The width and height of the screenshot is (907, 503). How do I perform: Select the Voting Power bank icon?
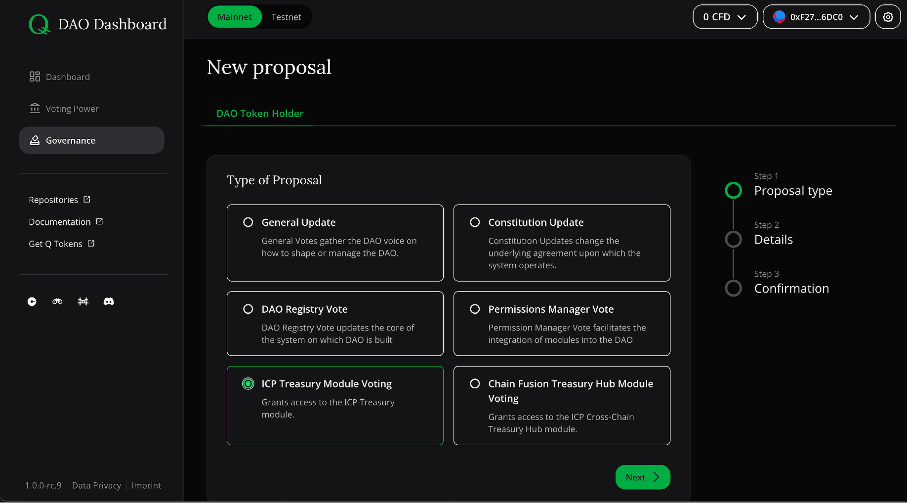pyautogui.click(x=34, y=108)
